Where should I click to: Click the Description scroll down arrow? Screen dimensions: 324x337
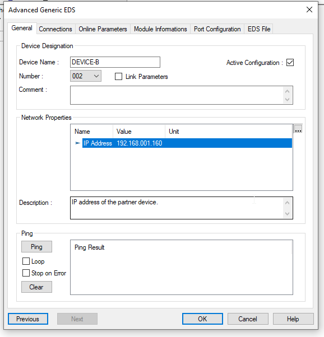tap(287, 214)
